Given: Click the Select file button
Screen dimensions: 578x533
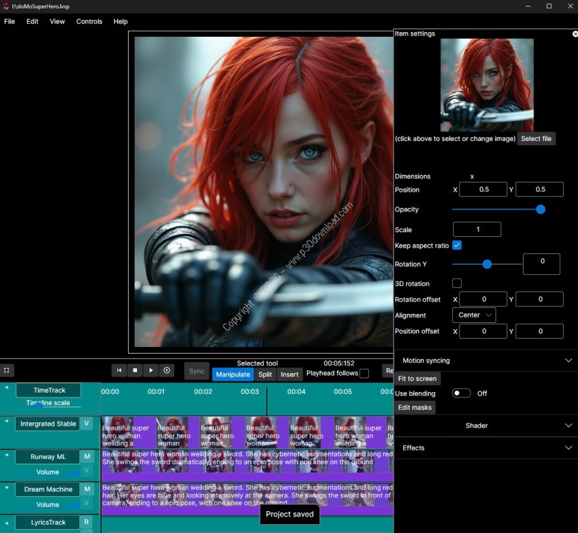Looking at the screenshot, I should click(x=536, y=139).
